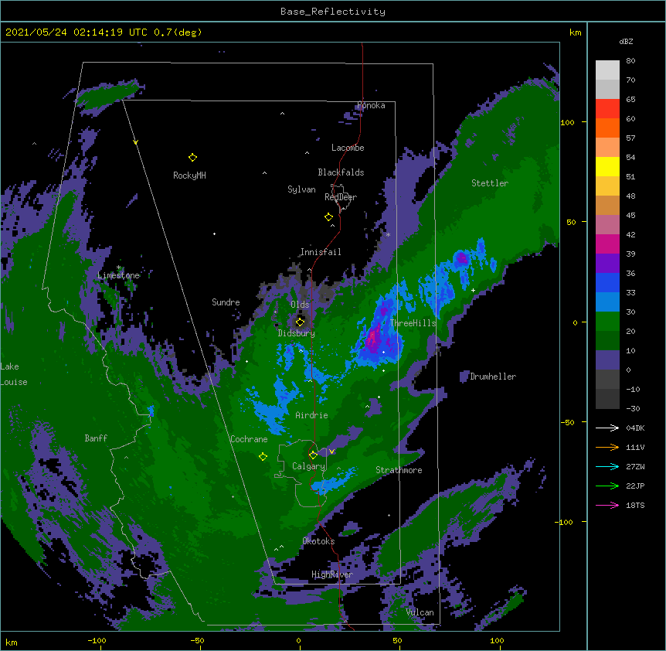Click the Banff town label
The width and height of the screenshot is (666, 651).
tap(96, 438)
